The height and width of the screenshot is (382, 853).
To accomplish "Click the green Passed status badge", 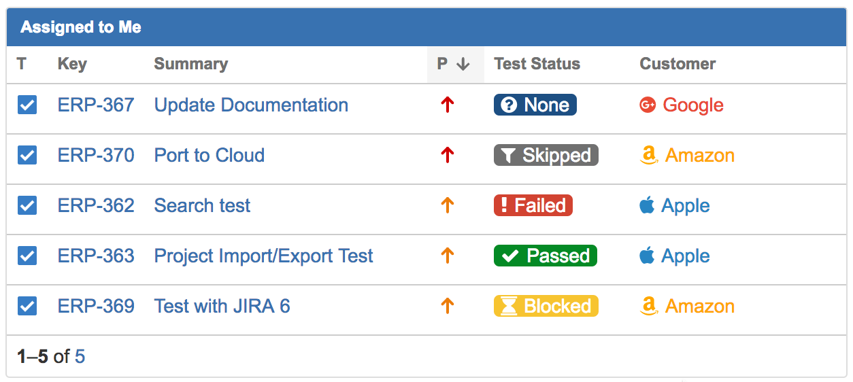I will 546,256.
